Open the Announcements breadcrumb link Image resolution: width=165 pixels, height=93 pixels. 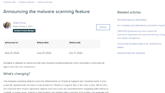[x=45, y=2]
